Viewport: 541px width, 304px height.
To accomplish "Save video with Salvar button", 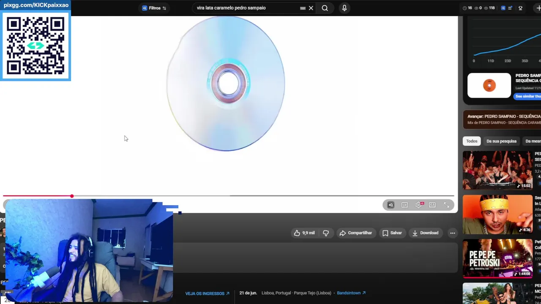I will click(392, 233).
